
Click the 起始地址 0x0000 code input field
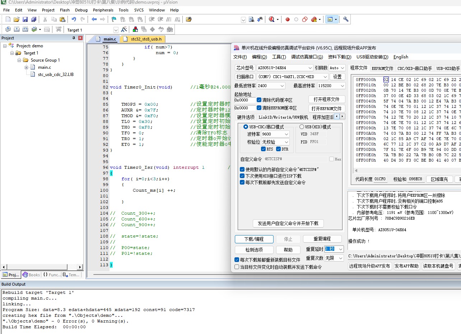point(245,100)
